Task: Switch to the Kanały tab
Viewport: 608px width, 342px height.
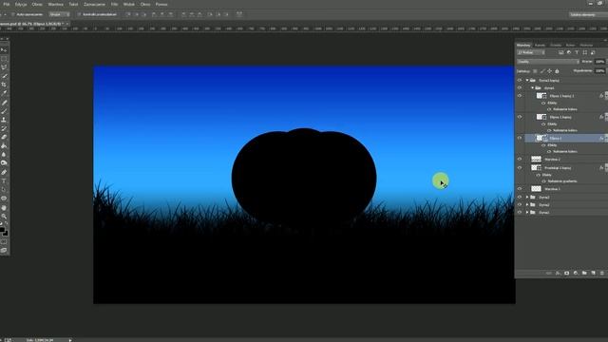Action: tap(540, 45)
